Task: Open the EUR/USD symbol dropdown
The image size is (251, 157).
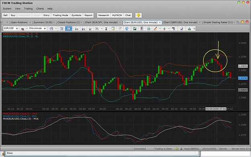Action: tap(17, 29)
